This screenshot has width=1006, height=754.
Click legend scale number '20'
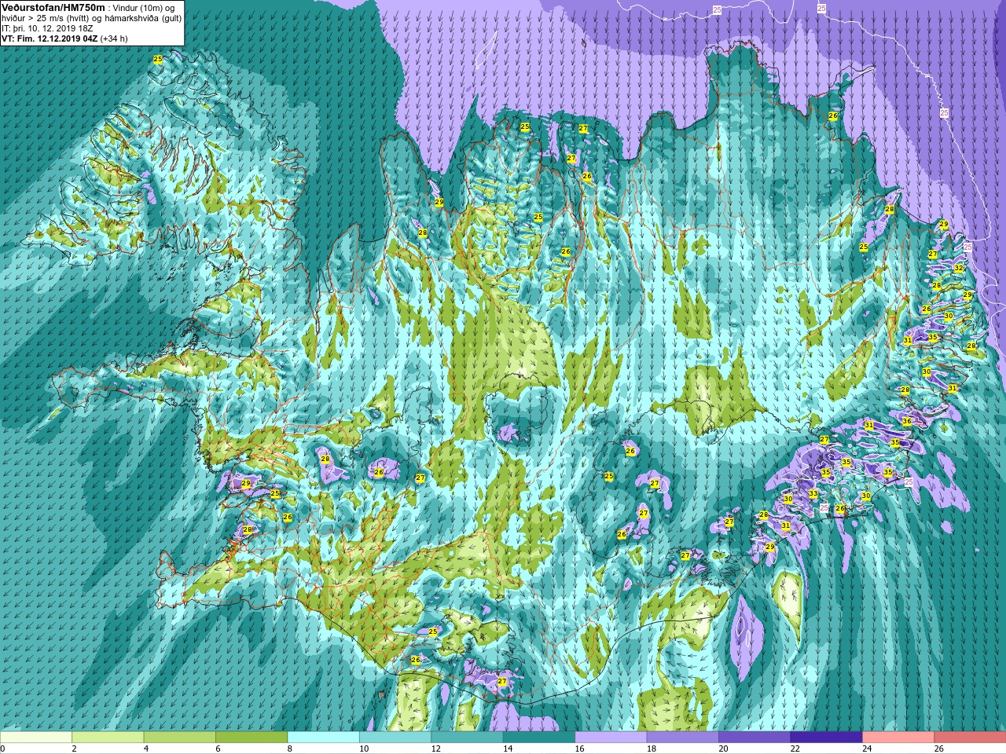(723, 749)
